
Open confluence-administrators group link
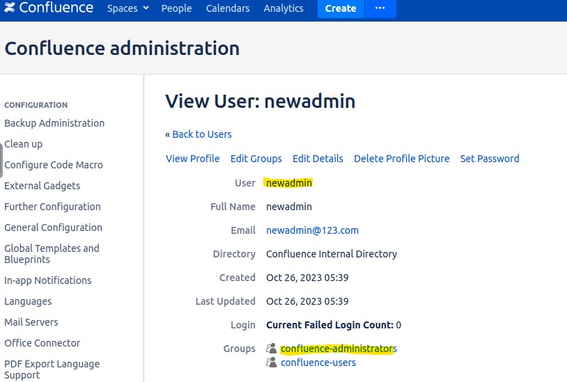339,349
